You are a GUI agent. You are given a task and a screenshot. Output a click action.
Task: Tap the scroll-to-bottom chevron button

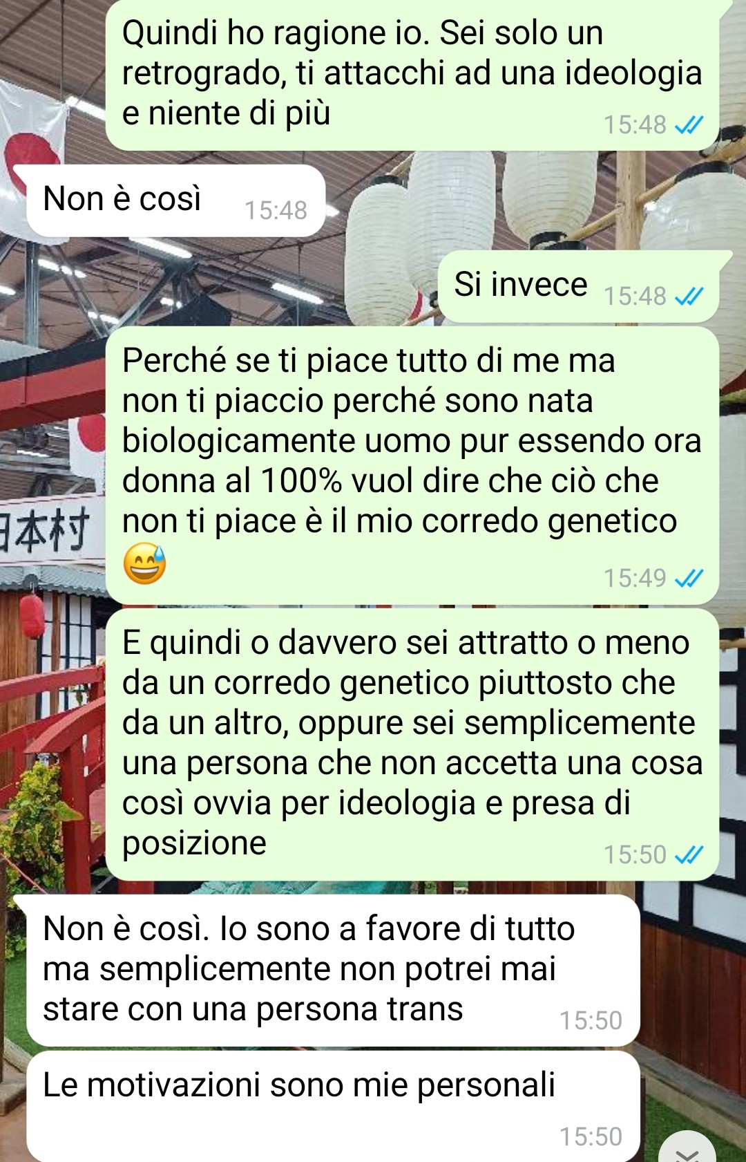tap(687, 1150)
